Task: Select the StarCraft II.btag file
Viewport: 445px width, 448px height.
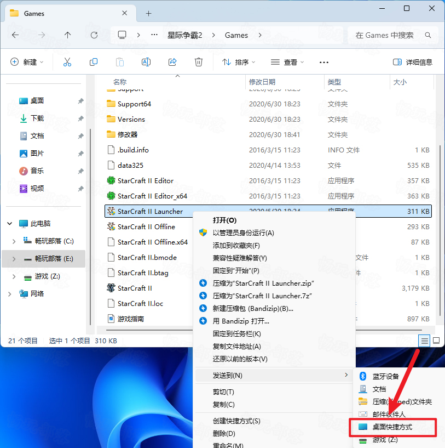Action: tap(143, 273)
